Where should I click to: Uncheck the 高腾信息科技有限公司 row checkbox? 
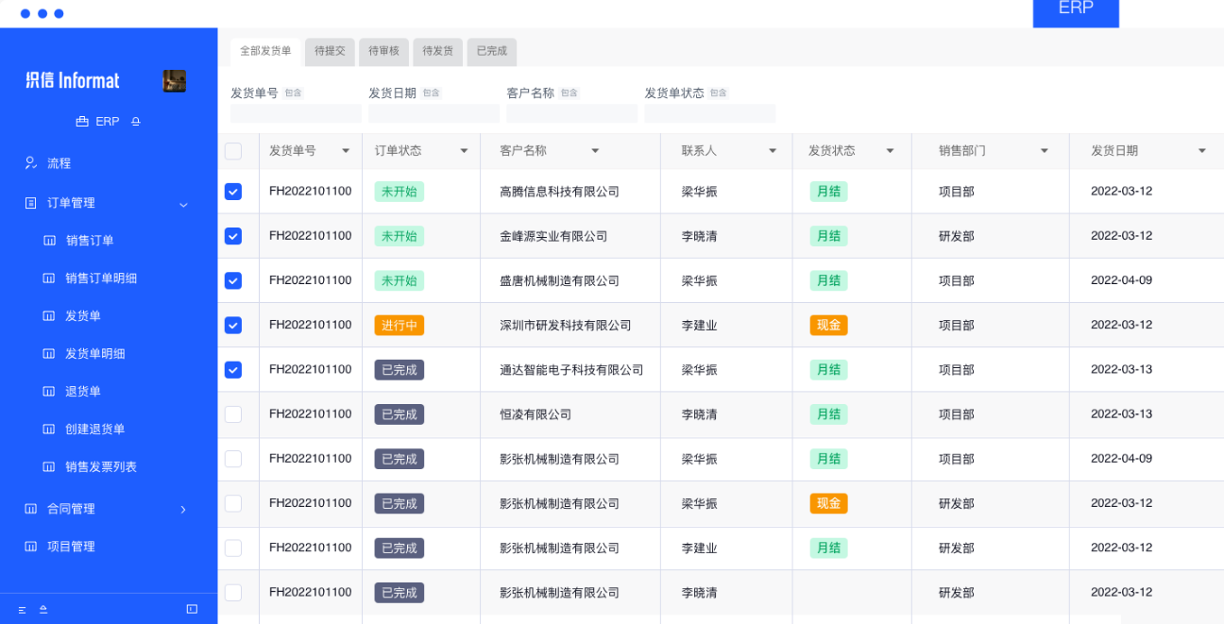pyautogui.click(x=232, y=191)
